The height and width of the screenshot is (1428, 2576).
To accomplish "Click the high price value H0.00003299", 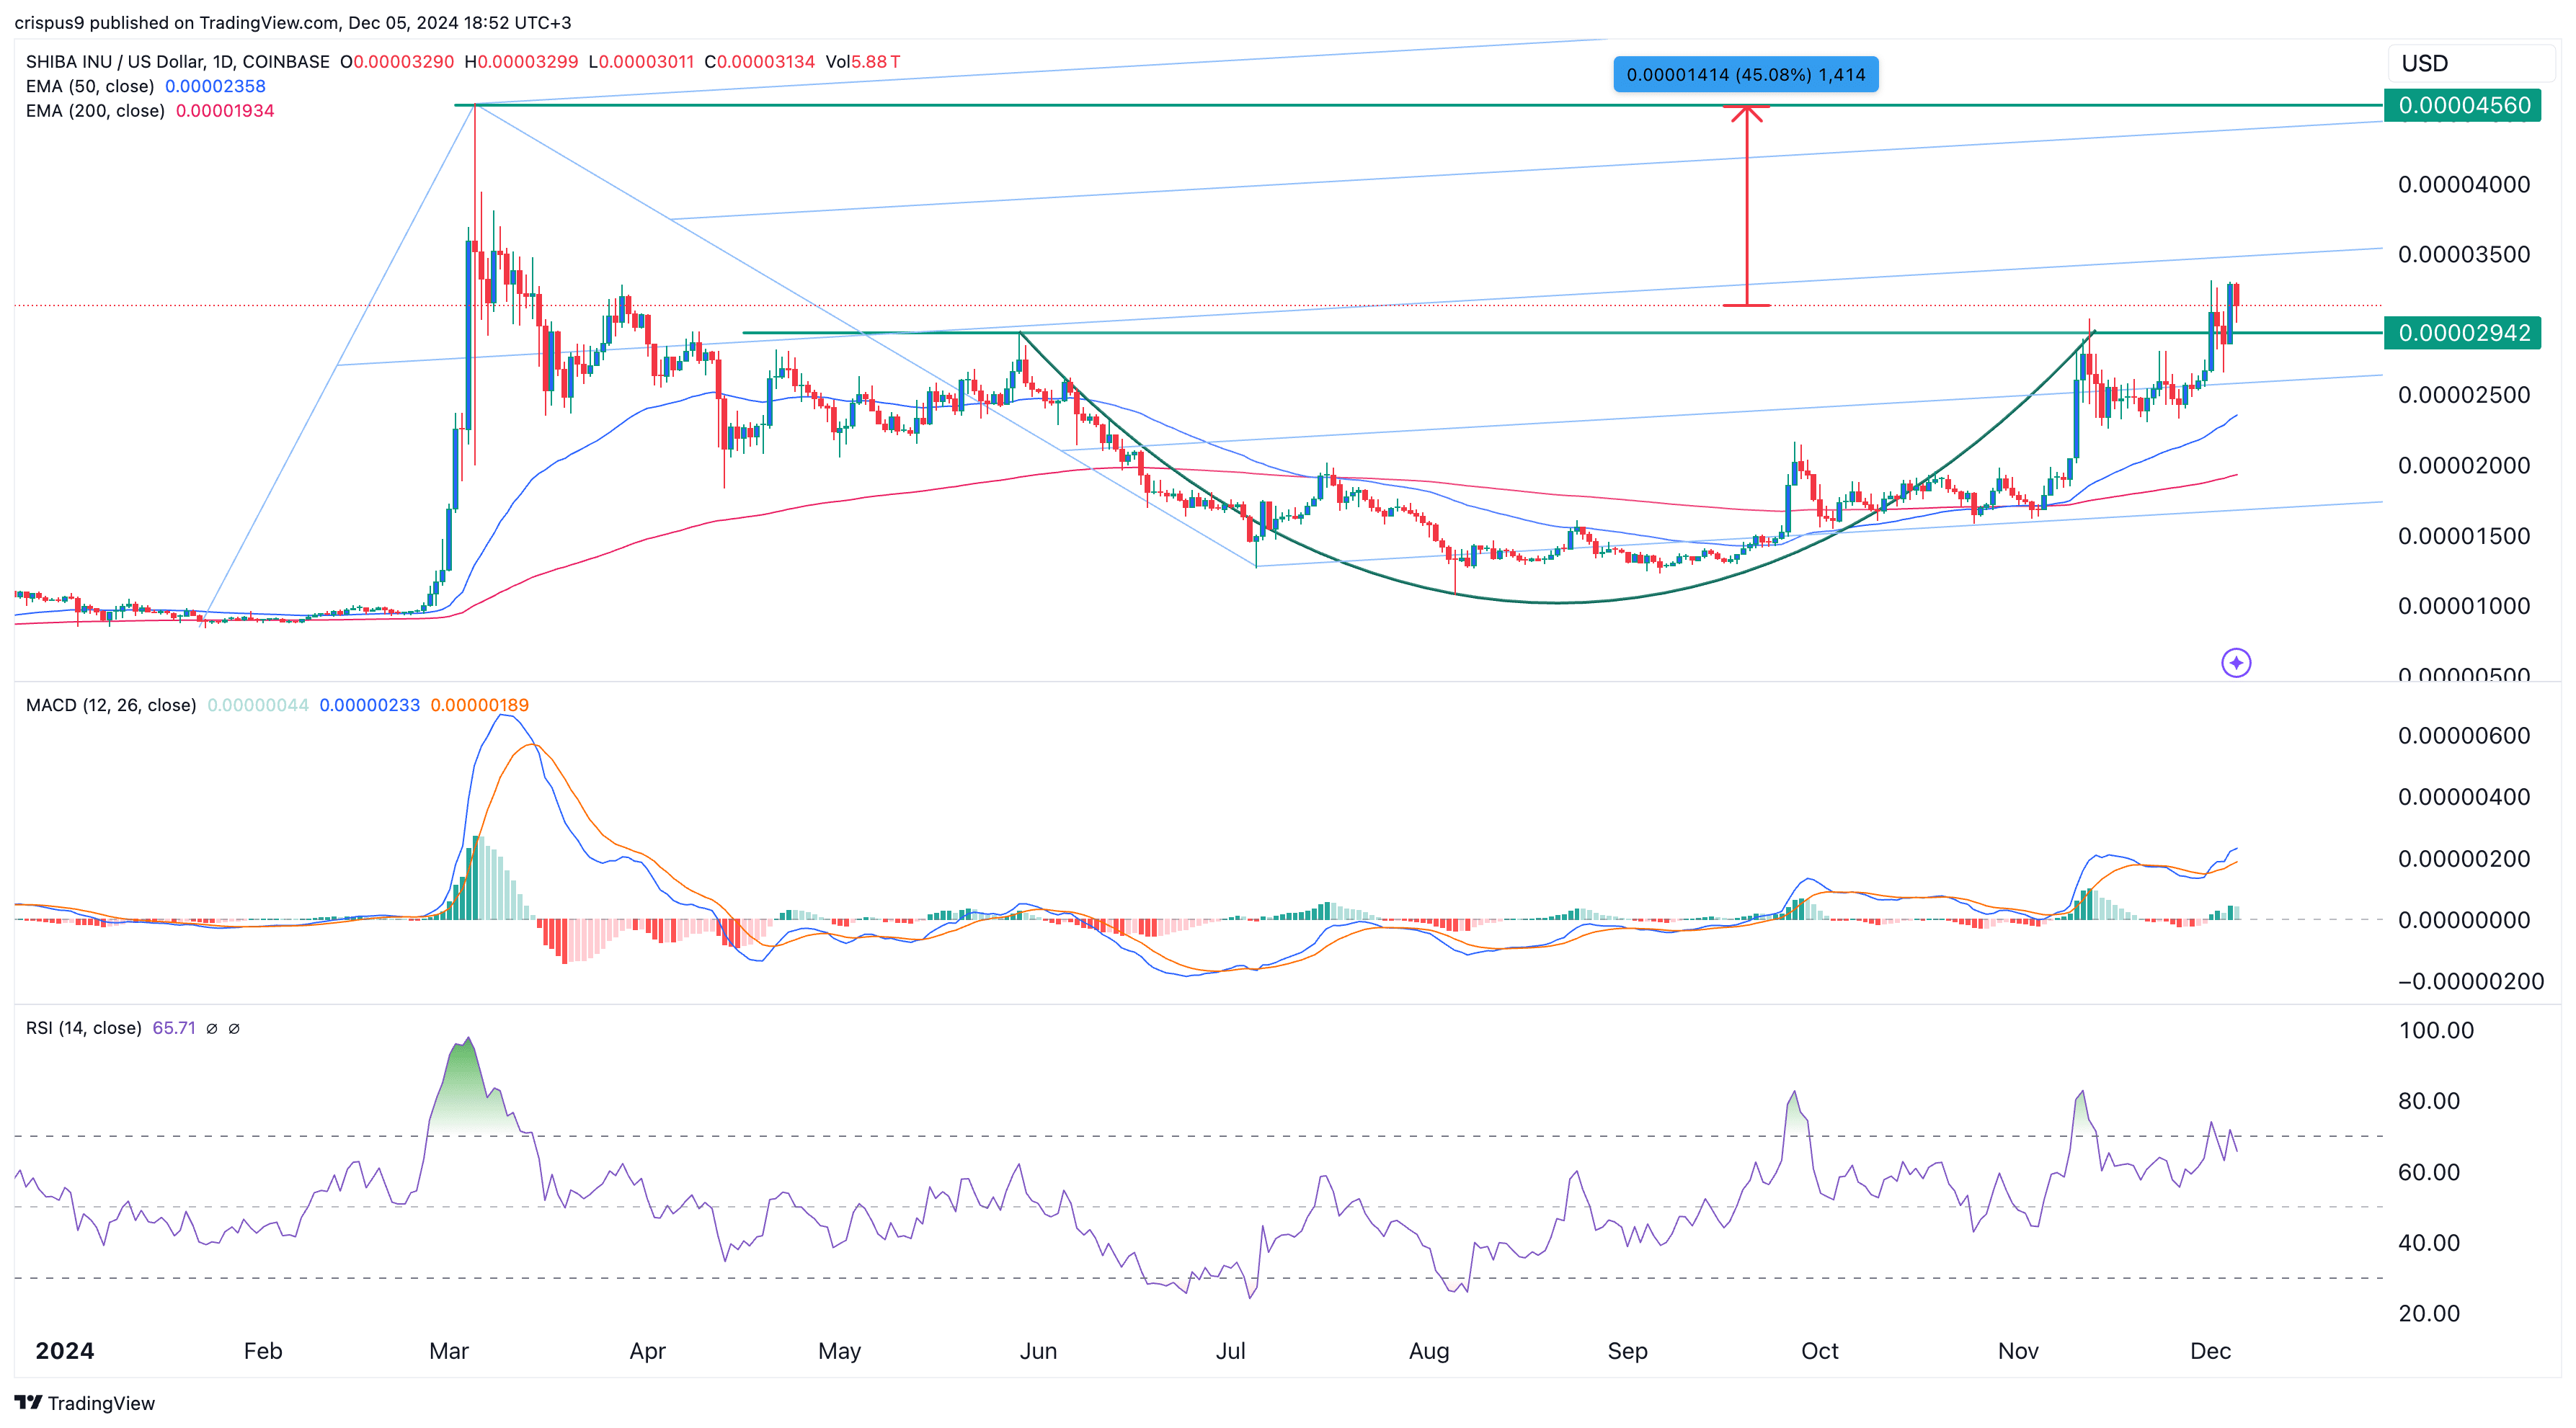I will pos(521,61).
